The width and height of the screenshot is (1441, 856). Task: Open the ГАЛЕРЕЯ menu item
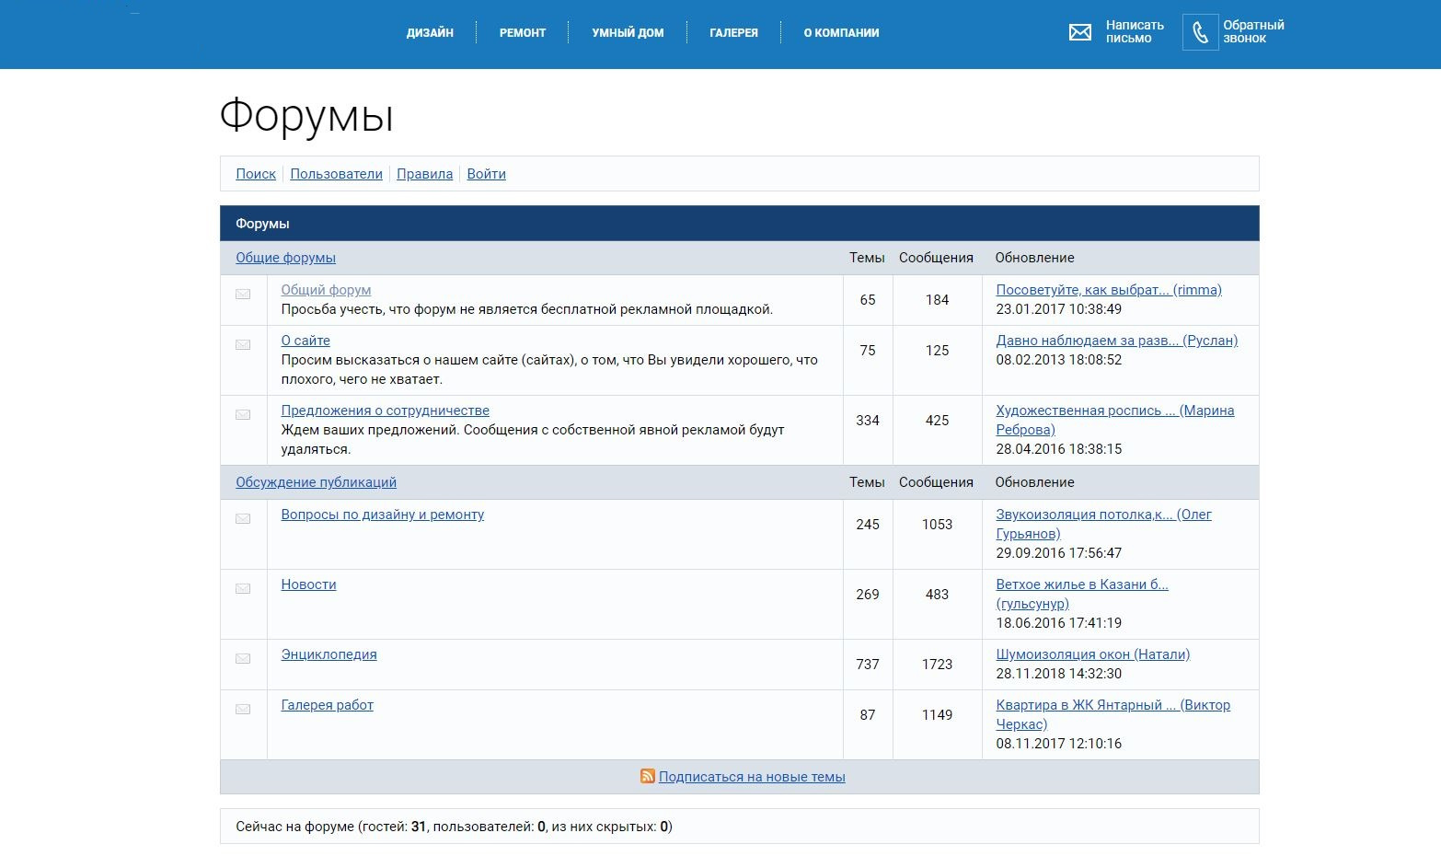point(733,33)
